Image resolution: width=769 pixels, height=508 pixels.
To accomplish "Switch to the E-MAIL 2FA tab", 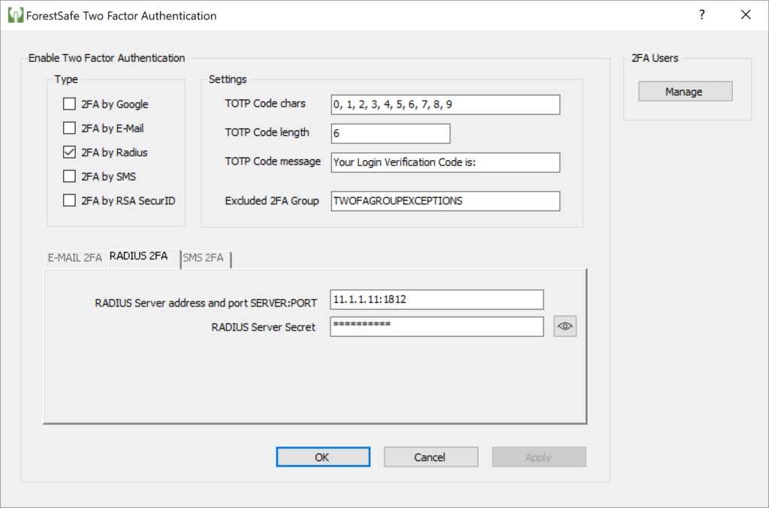I will (76, 259).
